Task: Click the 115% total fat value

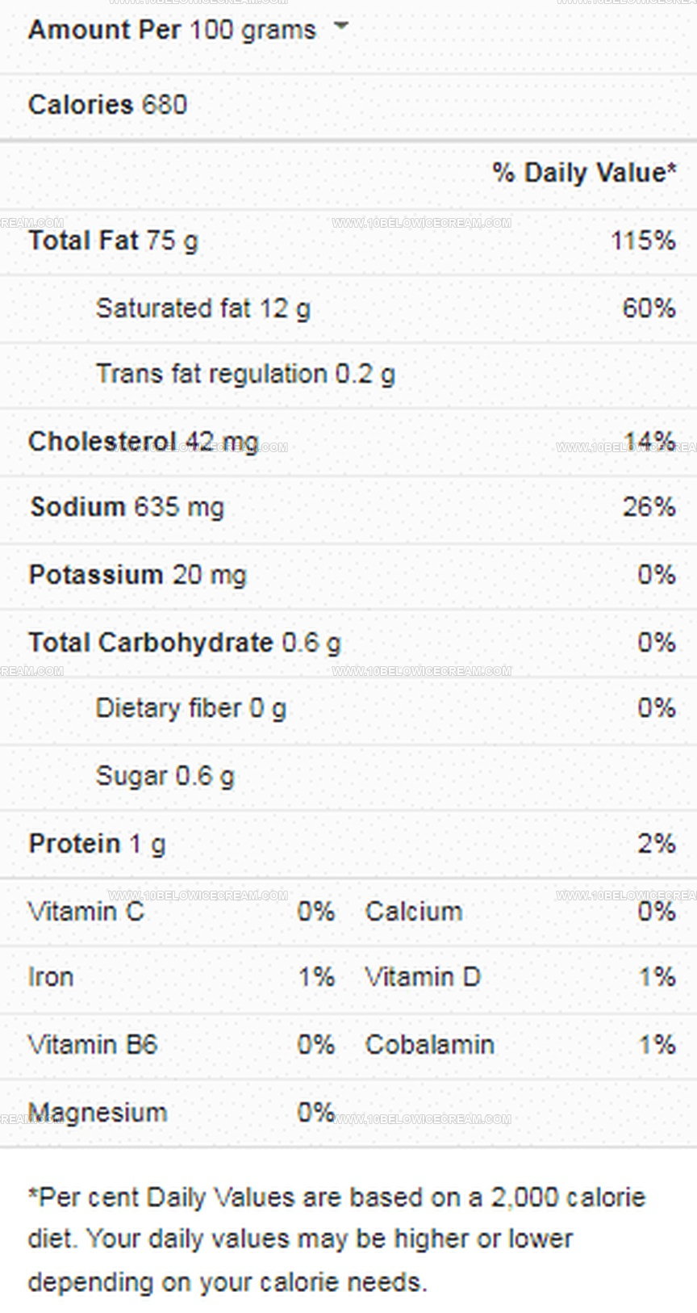Action: coord(643,241)
